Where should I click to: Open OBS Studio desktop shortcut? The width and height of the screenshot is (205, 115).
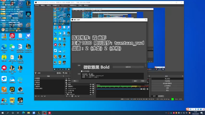coord(20,90)
